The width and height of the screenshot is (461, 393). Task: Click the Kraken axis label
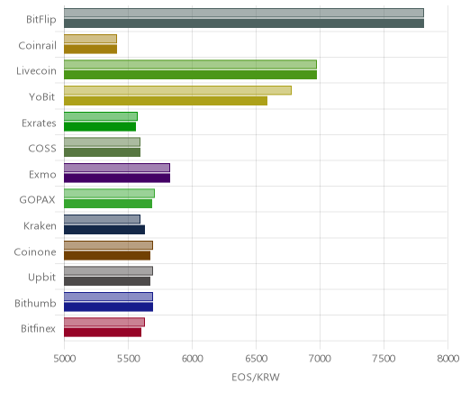[40, 225]
